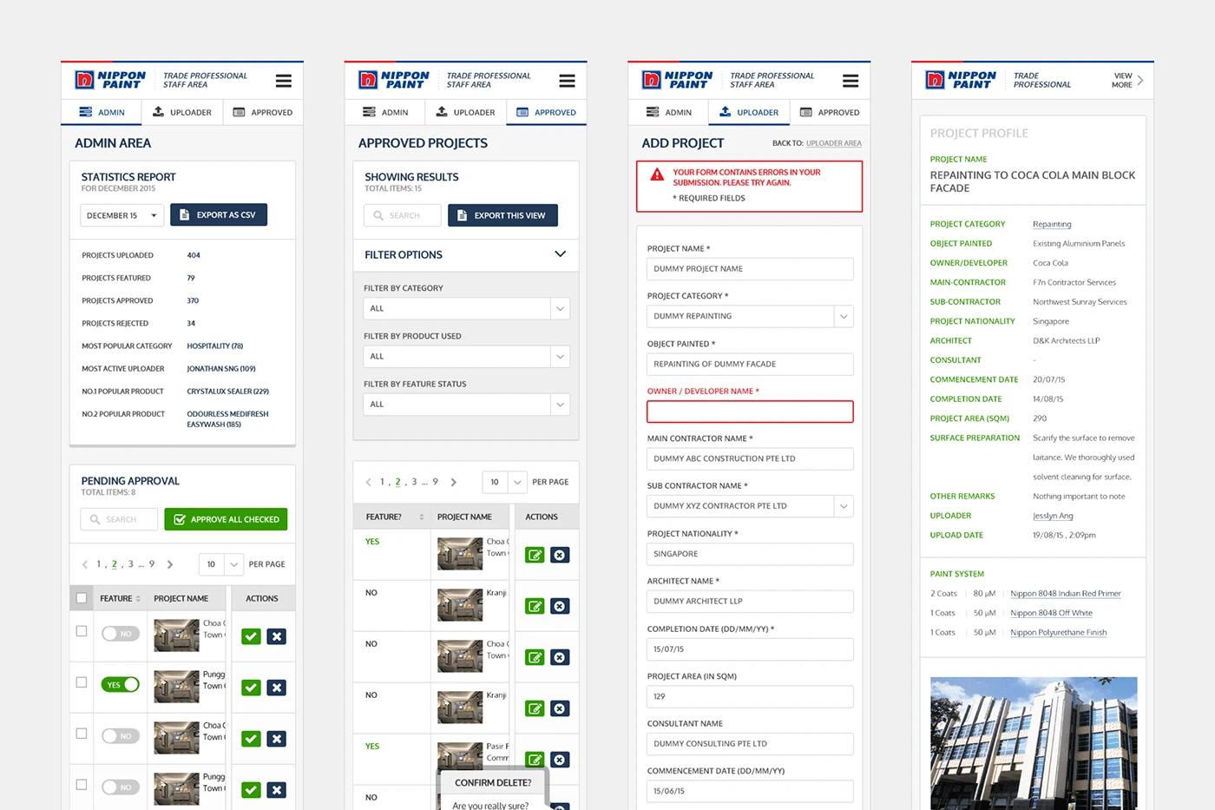Screen dimensions: 1215x810
Task: Switch to Admin tab in Approved Projects screen
Action: [385, 112]
